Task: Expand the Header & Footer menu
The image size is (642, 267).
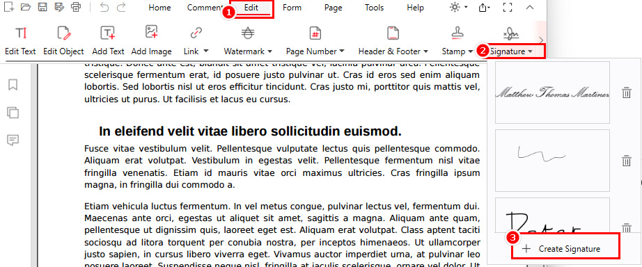Action: 393,40
